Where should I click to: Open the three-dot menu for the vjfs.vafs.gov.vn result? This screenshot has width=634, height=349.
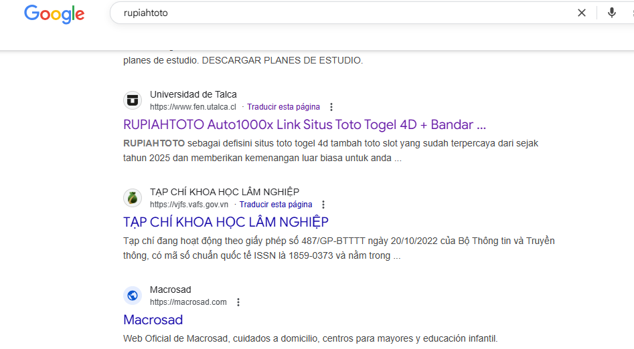click(323, 205)
